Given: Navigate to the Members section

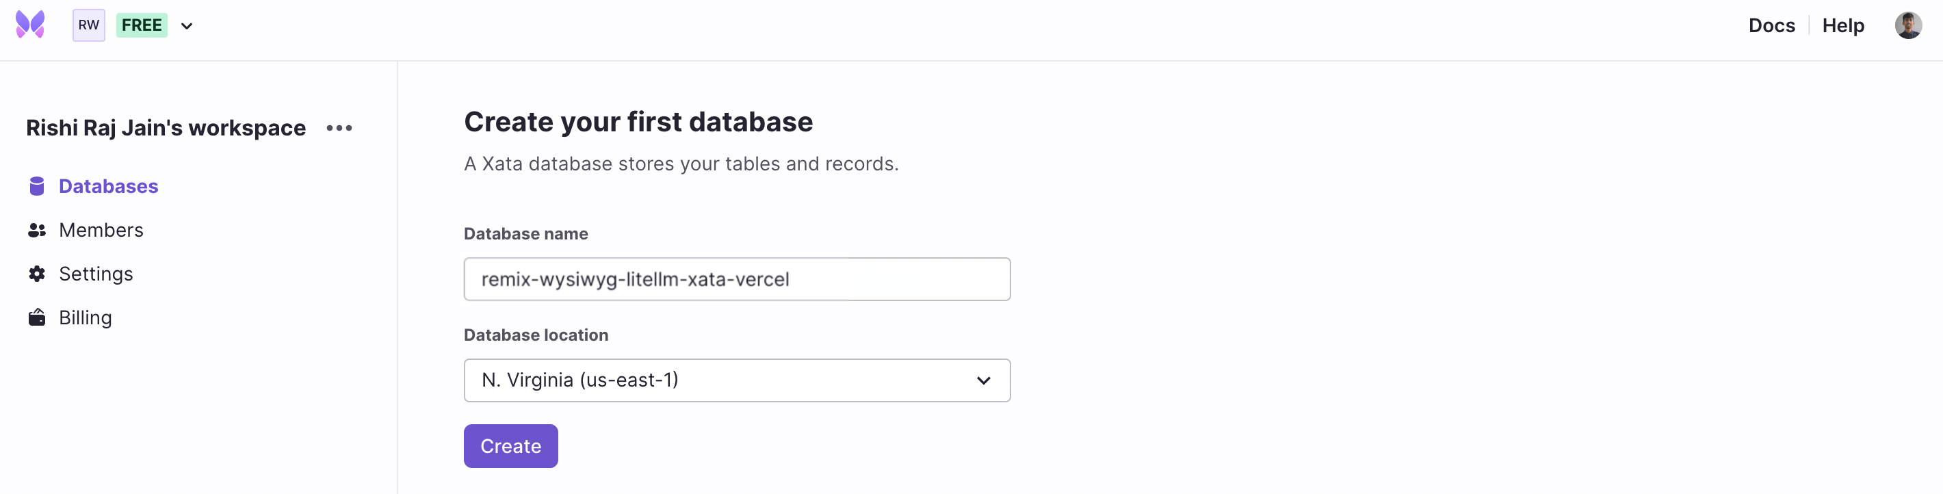Looking at the screenshot, I should 101,229.
